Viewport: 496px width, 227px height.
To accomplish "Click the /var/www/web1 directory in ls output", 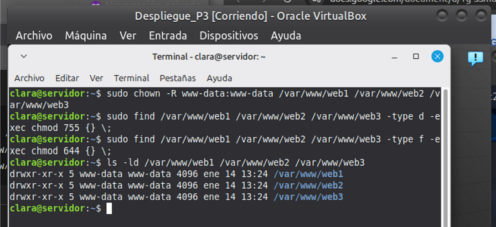I will 308,174.
